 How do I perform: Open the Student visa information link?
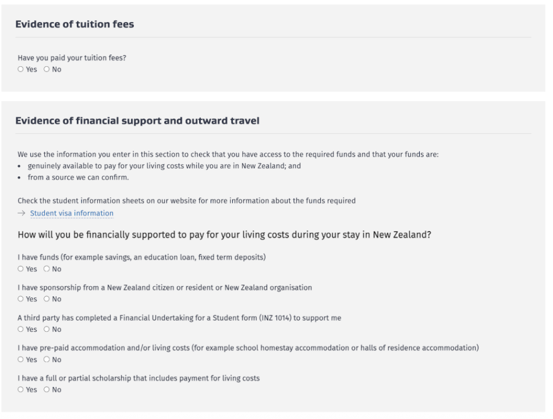(72, 213)
